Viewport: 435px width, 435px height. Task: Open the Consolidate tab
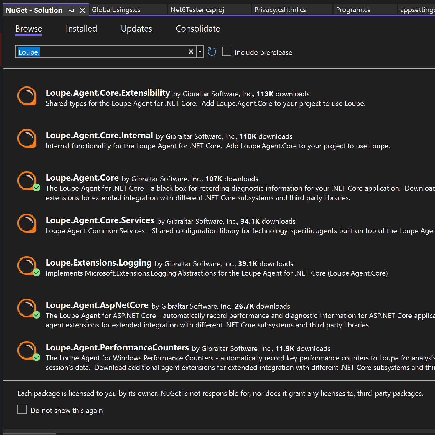(198, 29)
